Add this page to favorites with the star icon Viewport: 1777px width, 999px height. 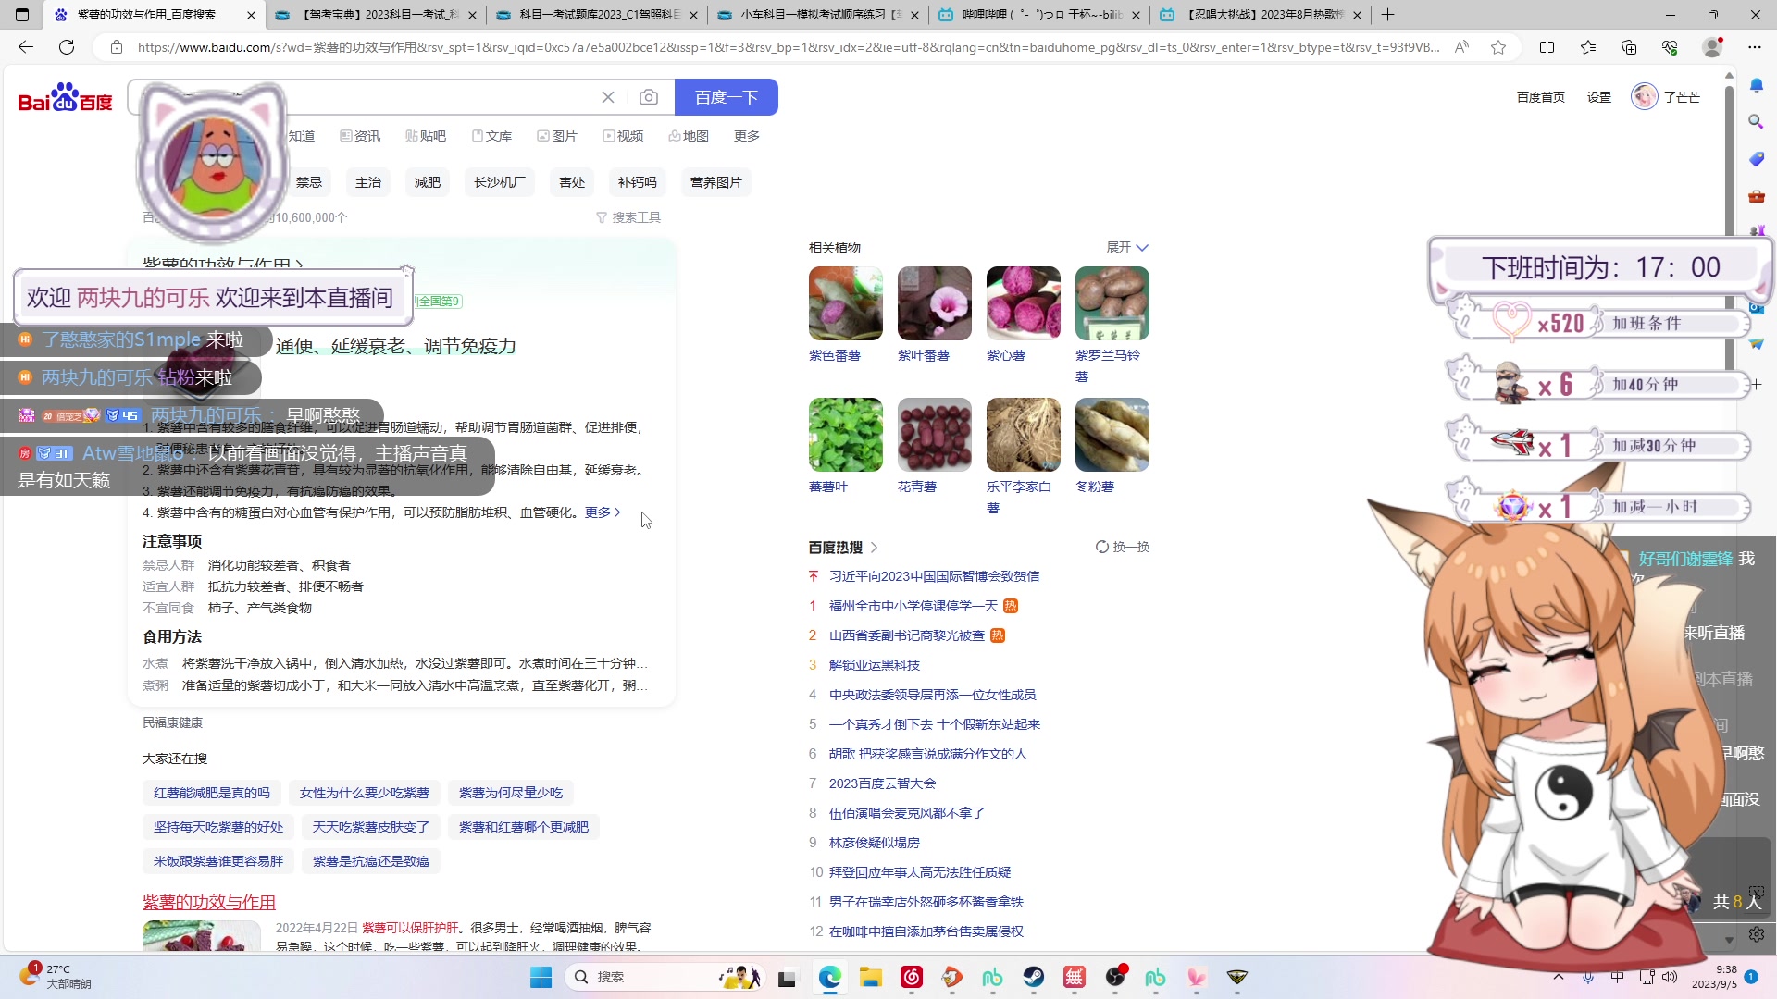[x=1498, y=47]
